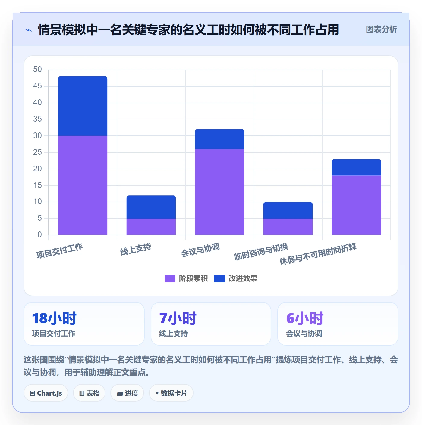This screenshot has width=422, height=425.
Task: Click purple segment of 线上支持 bar
Action: coord(151,227)
